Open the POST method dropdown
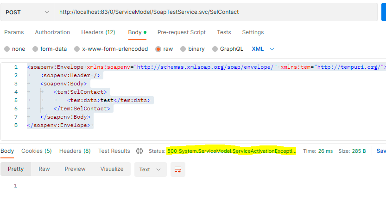This screenshot has width=386, height=205. point(27,12)
